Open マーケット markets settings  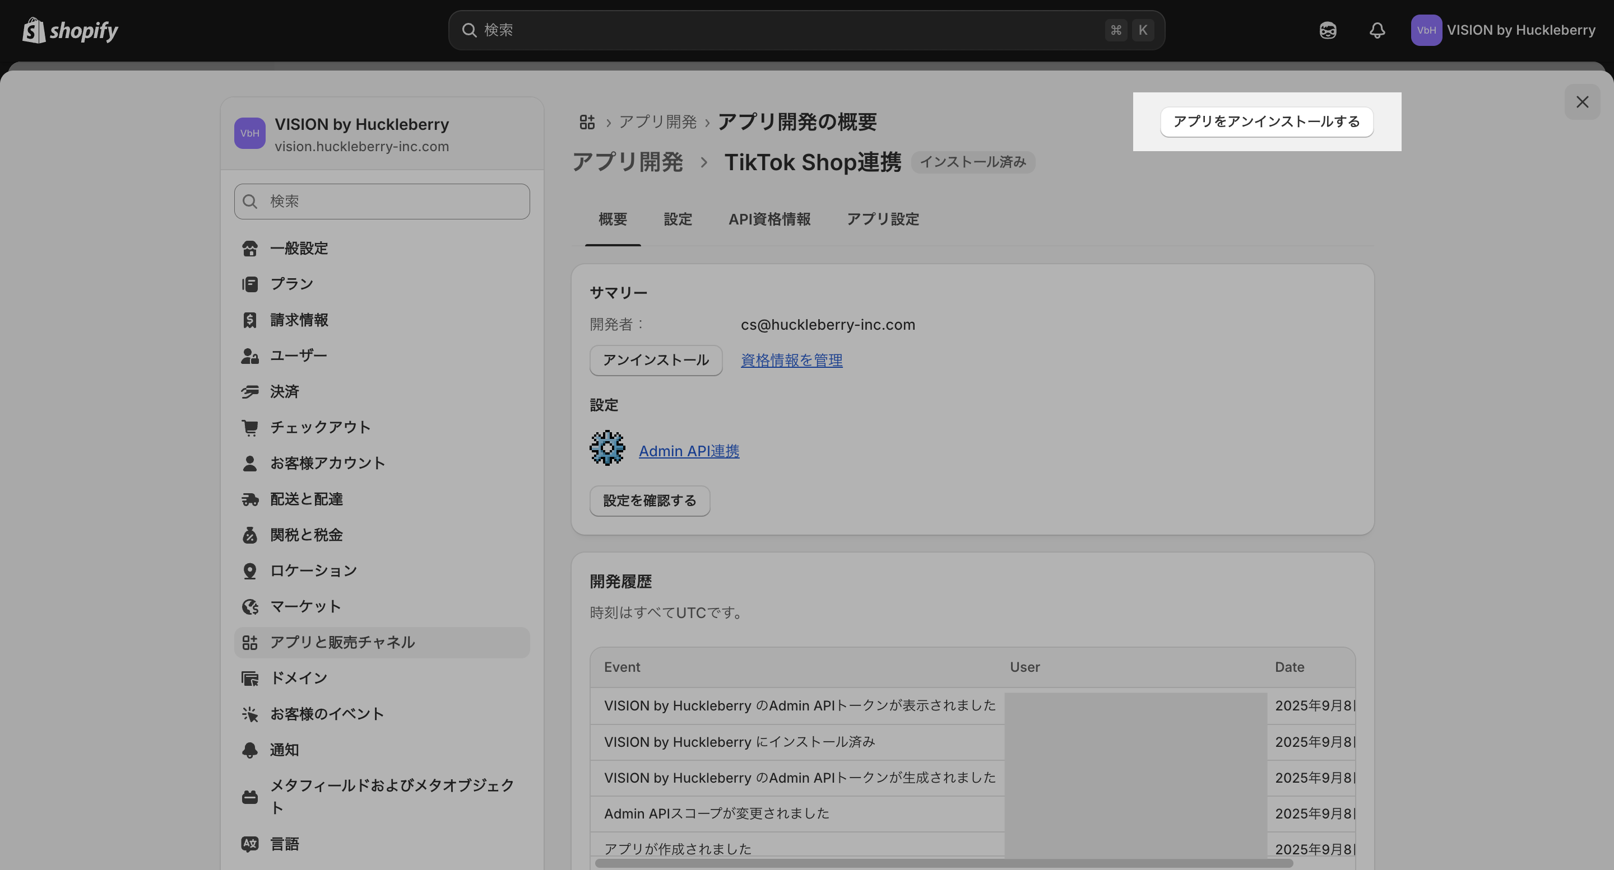[305, 606]
